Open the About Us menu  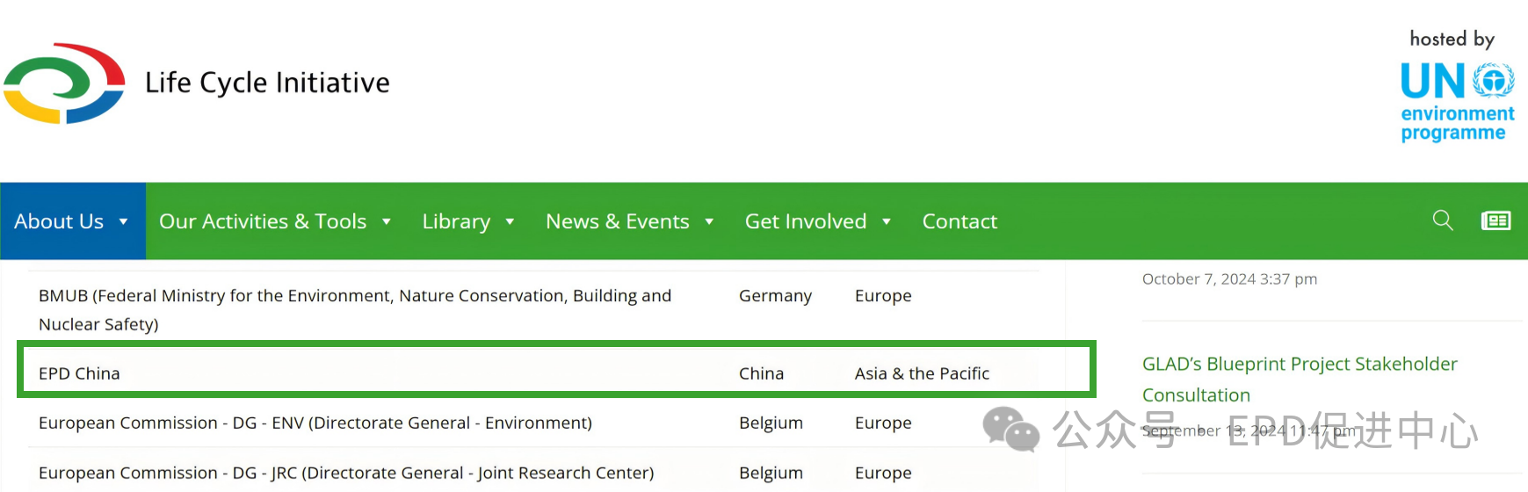(x=72, y=221)
